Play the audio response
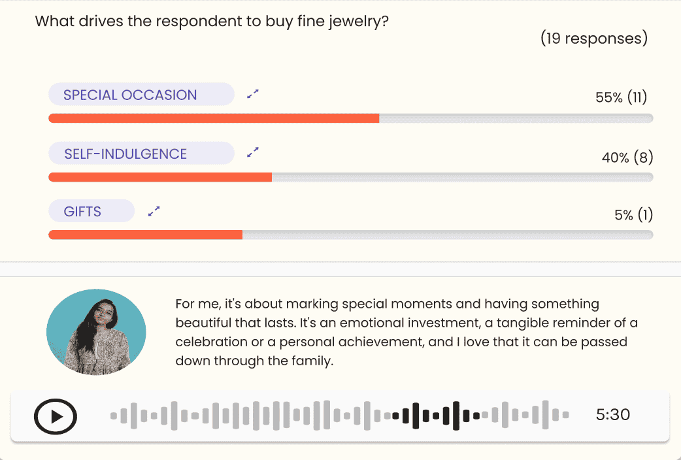Viewport: 681px width, 460px height. [56, 416]
